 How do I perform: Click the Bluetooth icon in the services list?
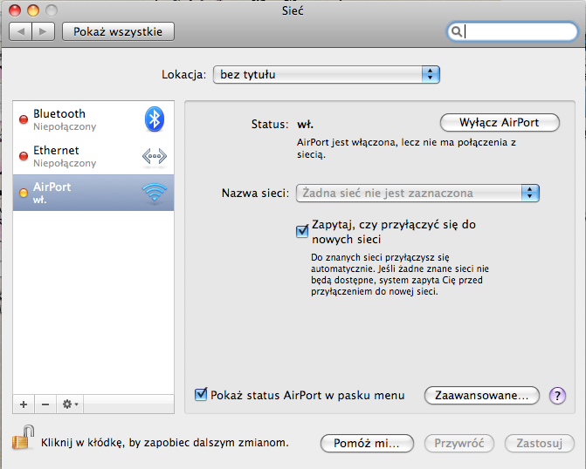click(155, 119)
